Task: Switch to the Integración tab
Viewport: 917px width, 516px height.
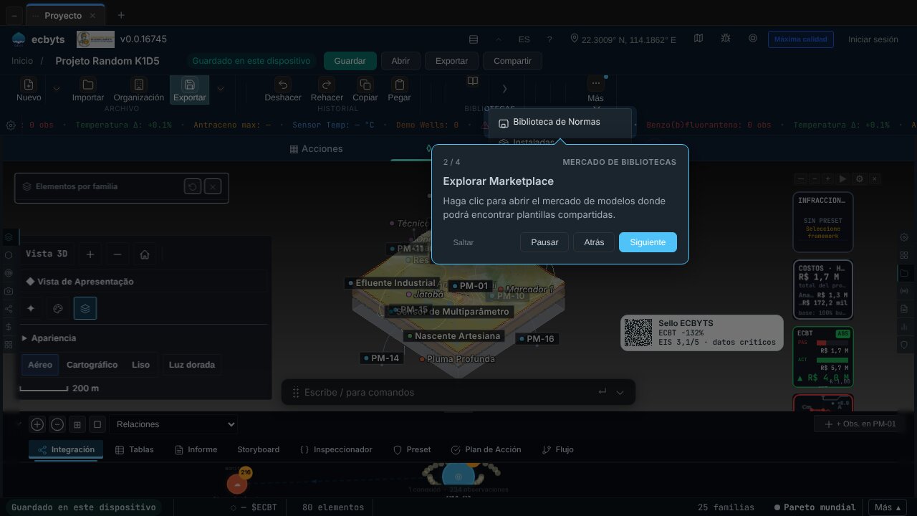Action: [x=66, y=450]
